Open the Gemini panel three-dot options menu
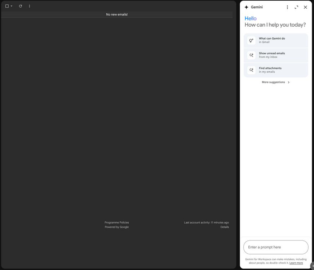Image resolution: width=314 pixels, height=270 pixels. (x=287, y=7)
